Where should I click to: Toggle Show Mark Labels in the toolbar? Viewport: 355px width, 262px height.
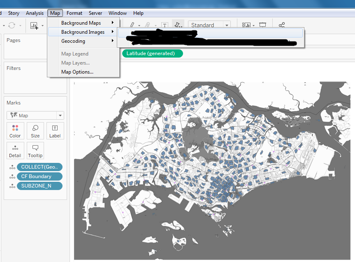pos(164,24)
